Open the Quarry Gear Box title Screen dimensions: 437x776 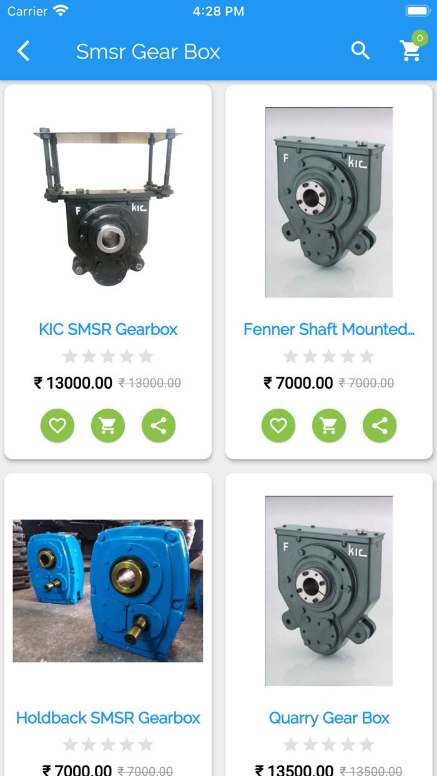[329, 718]
